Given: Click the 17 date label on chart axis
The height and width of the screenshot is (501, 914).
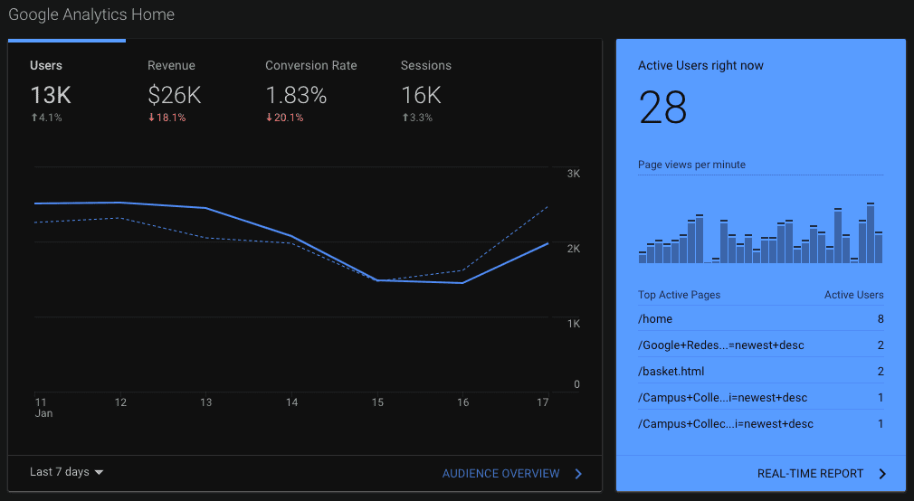Looking at the screenshot, I should point(543,402).
